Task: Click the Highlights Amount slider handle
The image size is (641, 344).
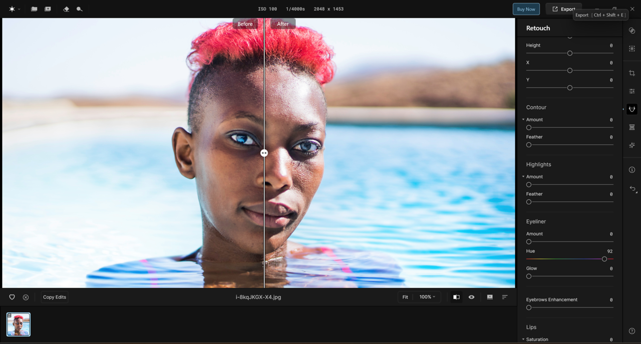Action: coord(529,185)
